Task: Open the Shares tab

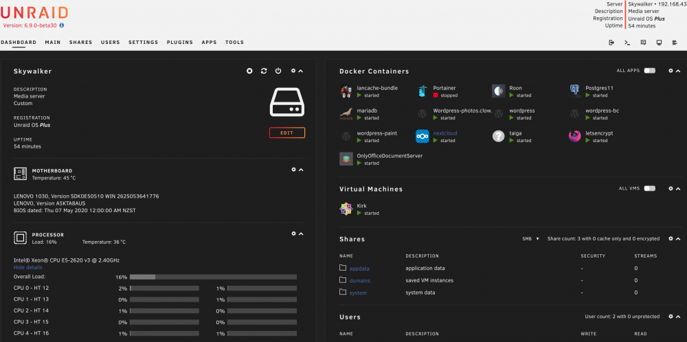Action: tap(80, 43)
